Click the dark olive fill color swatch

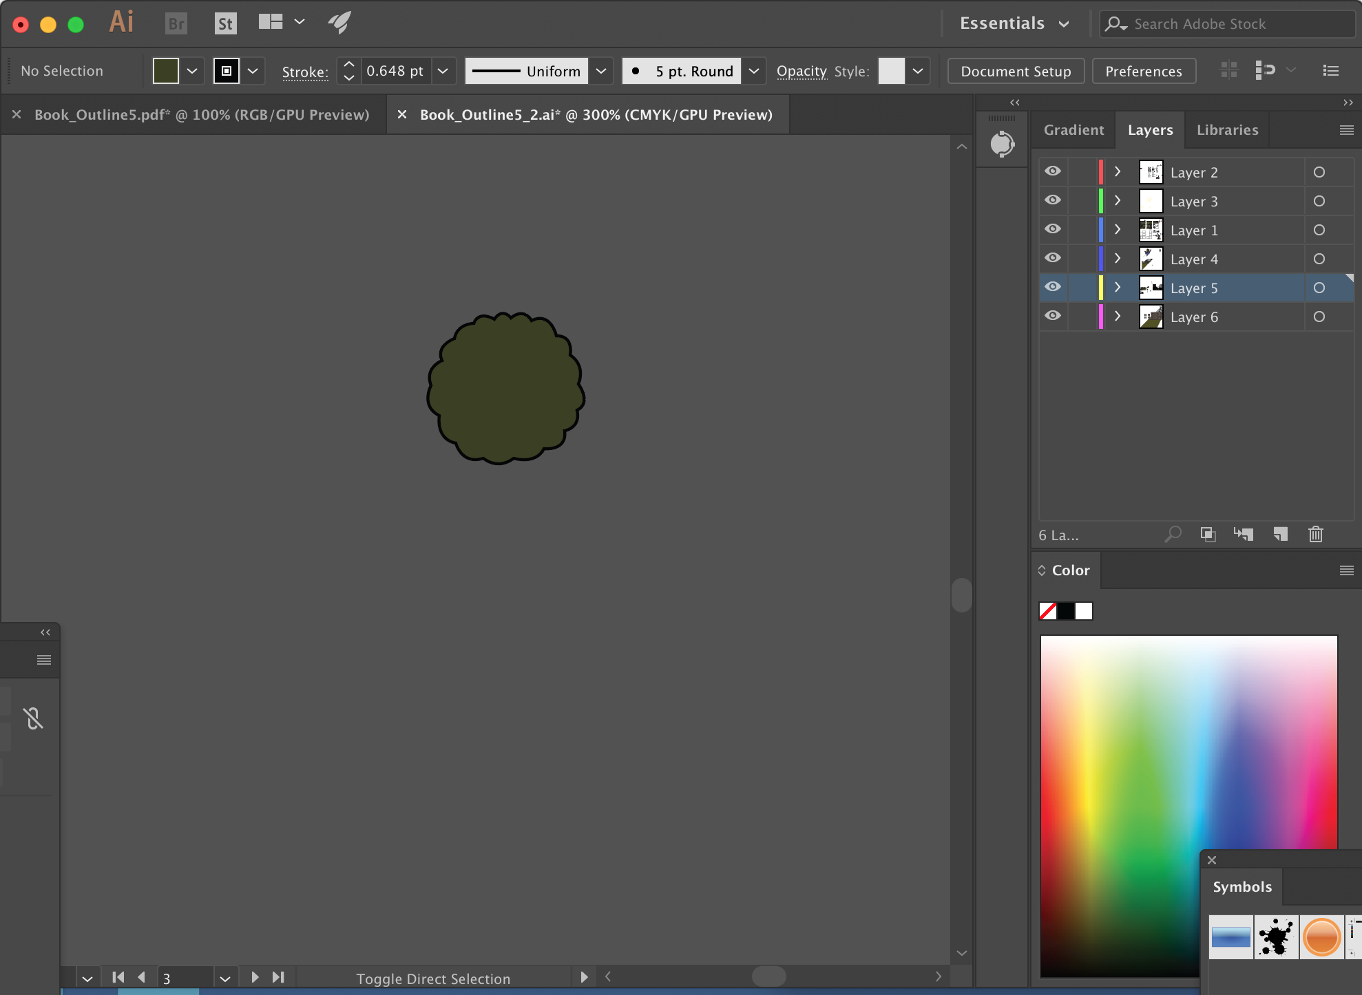tap(165, 71)
